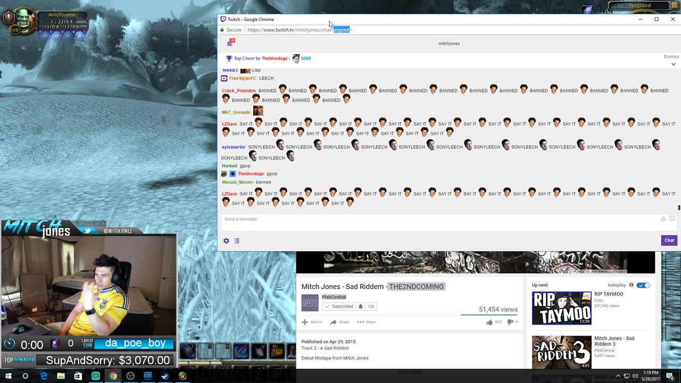Open the RIP TAYMOO video thumbnail
Image resolution: width=681 pixels, height=383 pixels.
coord(561,308)
